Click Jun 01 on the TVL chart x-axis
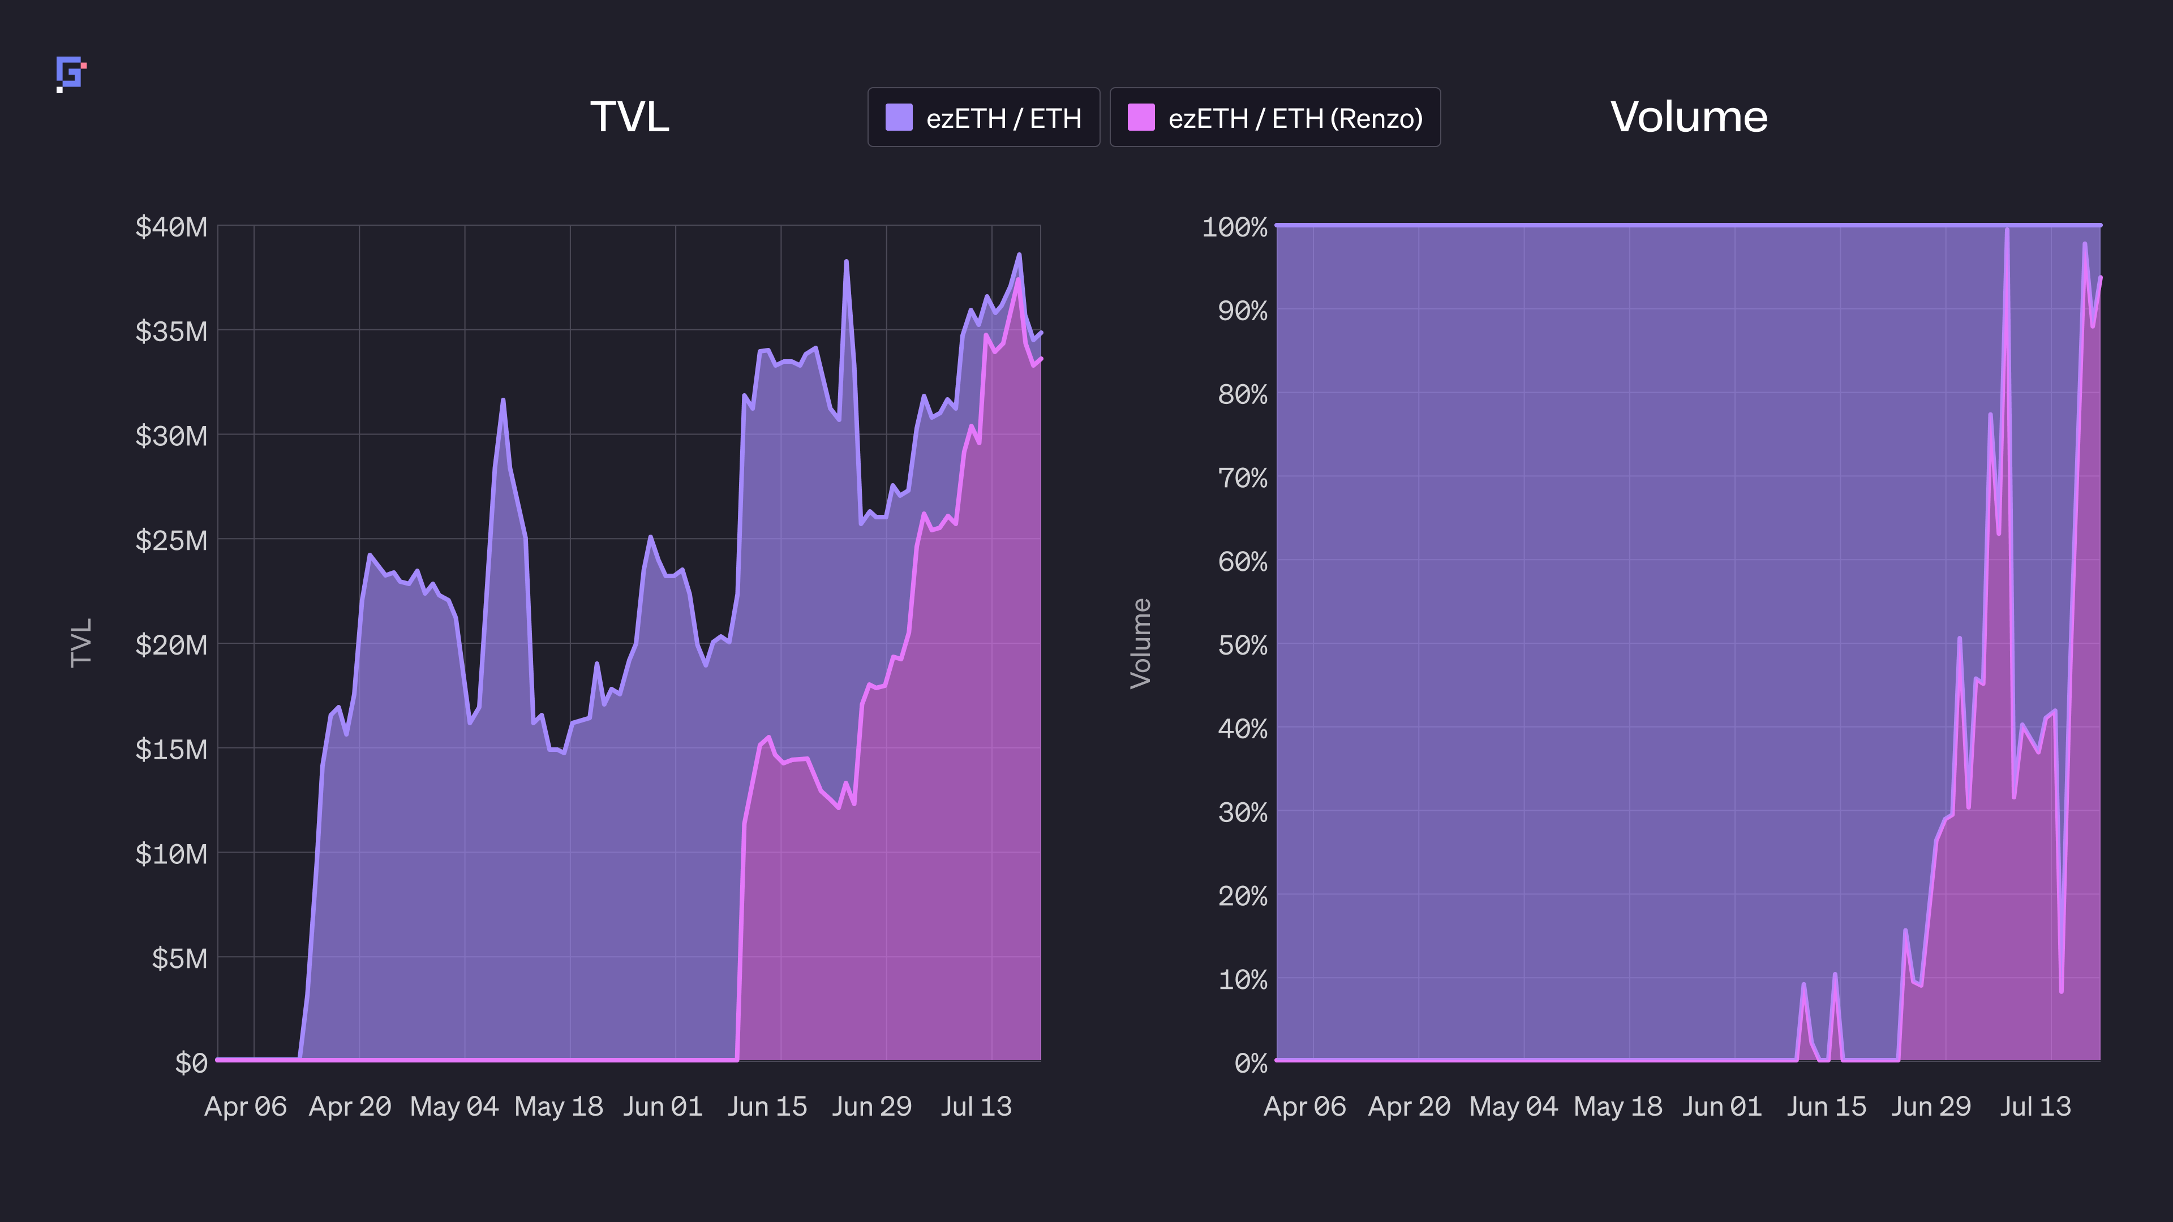Viewport: 2173px width, 1222px height. (x=663, y=1105)
